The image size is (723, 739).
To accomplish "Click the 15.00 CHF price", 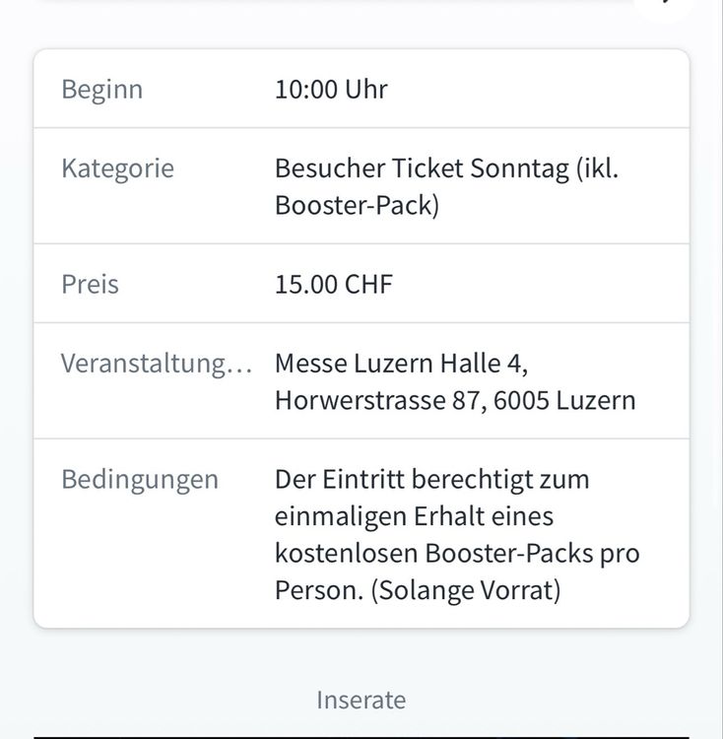I will point(334,284).
